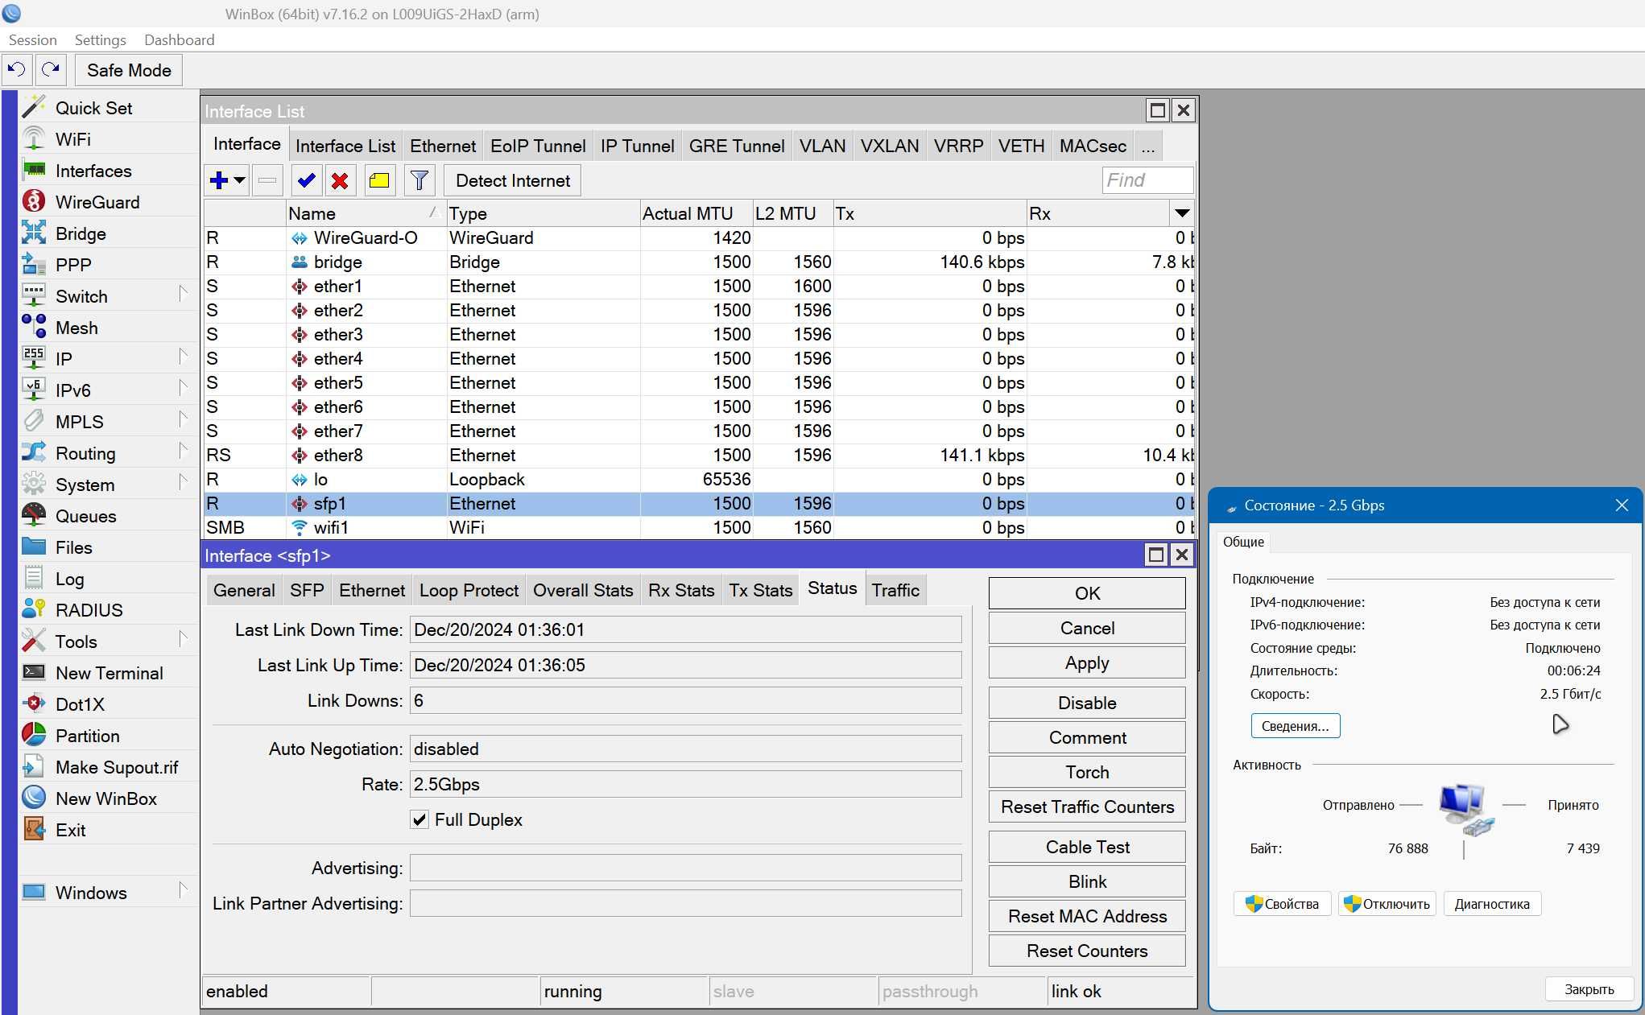This screenshot has height=1015, width=1645.
Task: Click Reset Traffic Counters
Action: coord(1087,807)
